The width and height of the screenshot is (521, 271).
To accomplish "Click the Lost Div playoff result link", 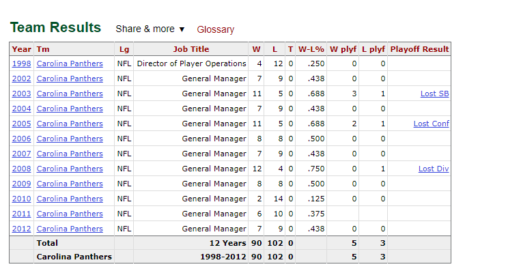I will [434, 169].
